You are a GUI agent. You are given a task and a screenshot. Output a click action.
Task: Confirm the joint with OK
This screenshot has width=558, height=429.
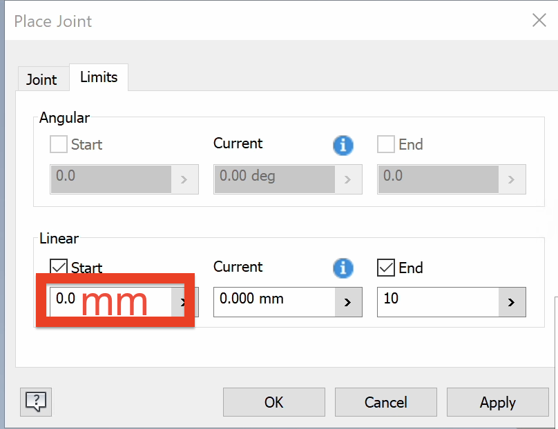click(273, 402)
